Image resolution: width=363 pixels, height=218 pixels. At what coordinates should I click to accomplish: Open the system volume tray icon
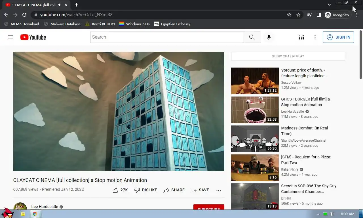click(332, 214)
